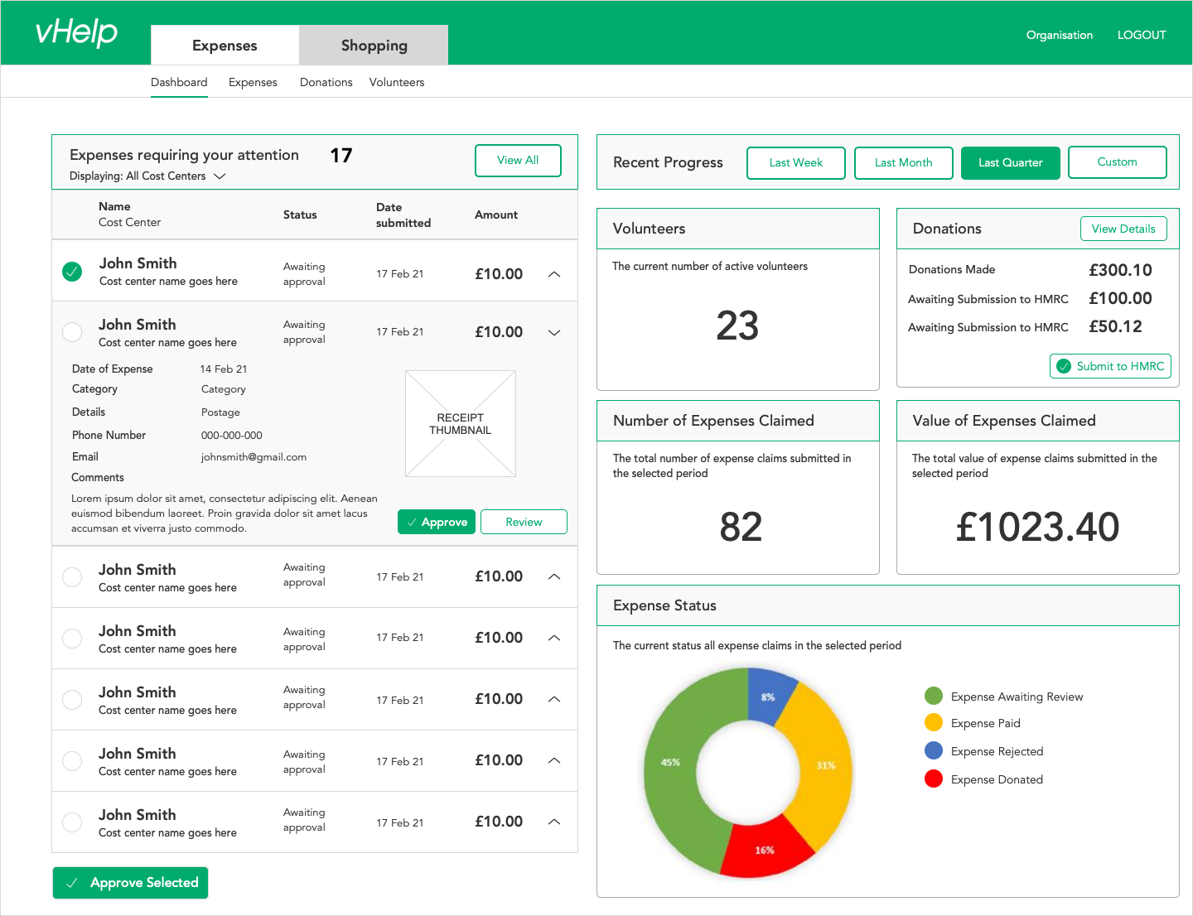
Task: Click the Amount column header
Action: click(x=496, y=215)
